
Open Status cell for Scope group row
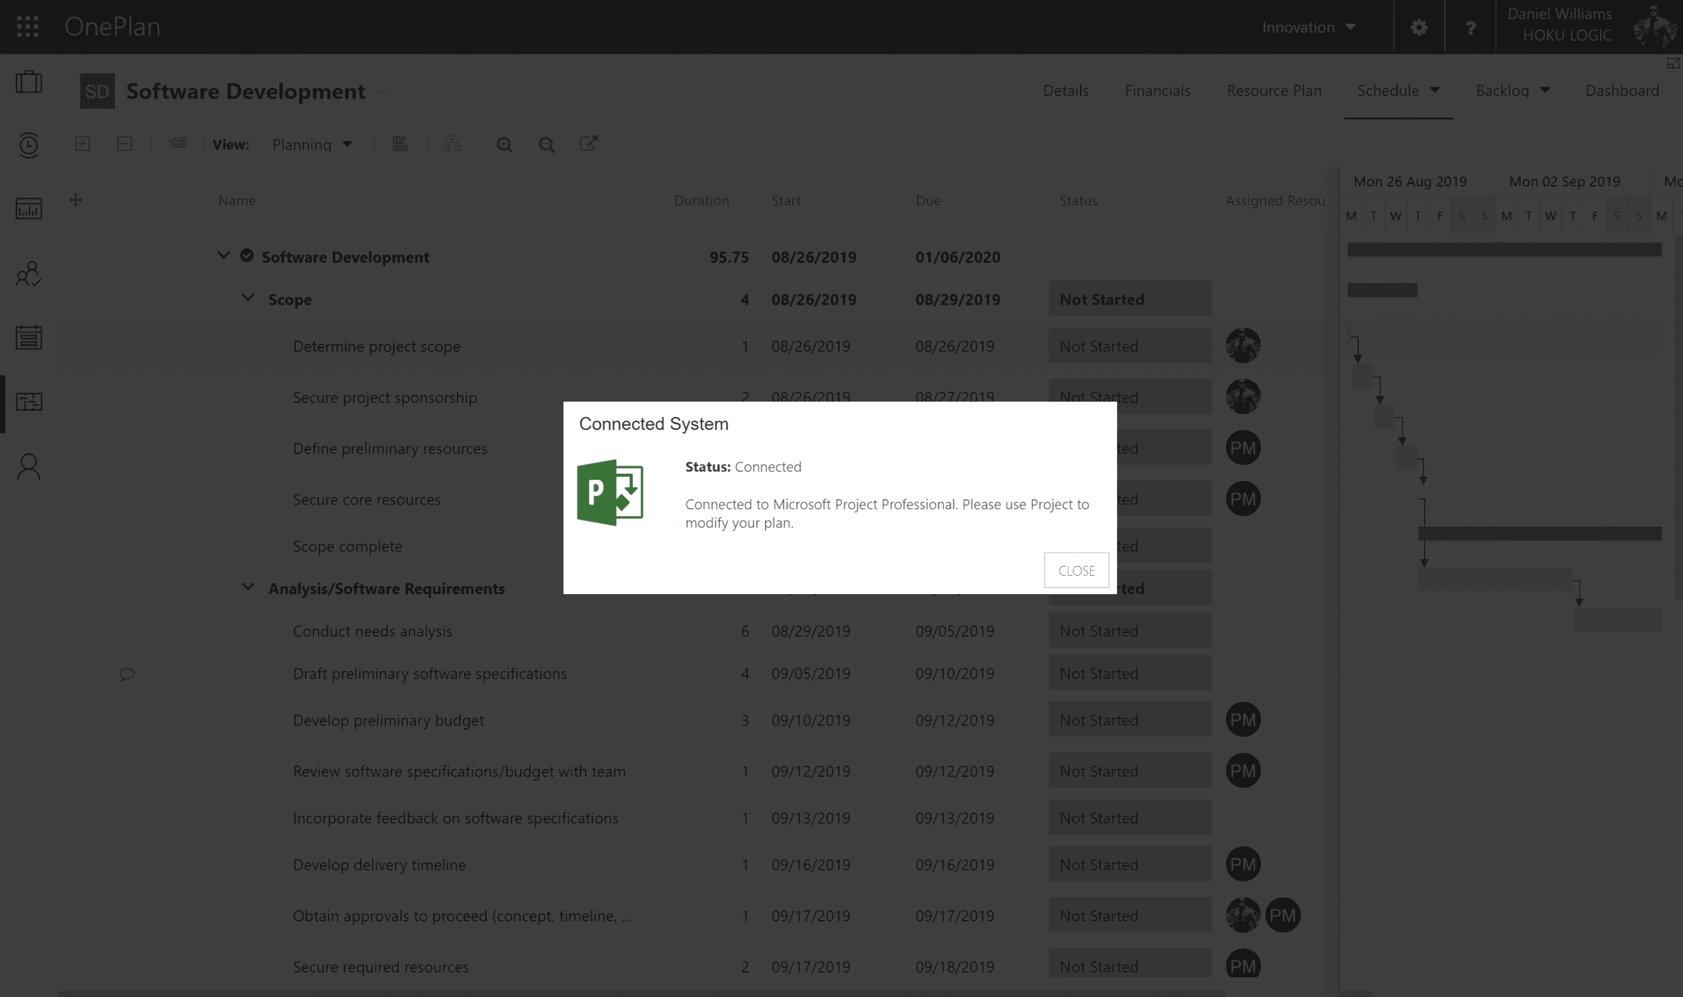coord(1130,298)
